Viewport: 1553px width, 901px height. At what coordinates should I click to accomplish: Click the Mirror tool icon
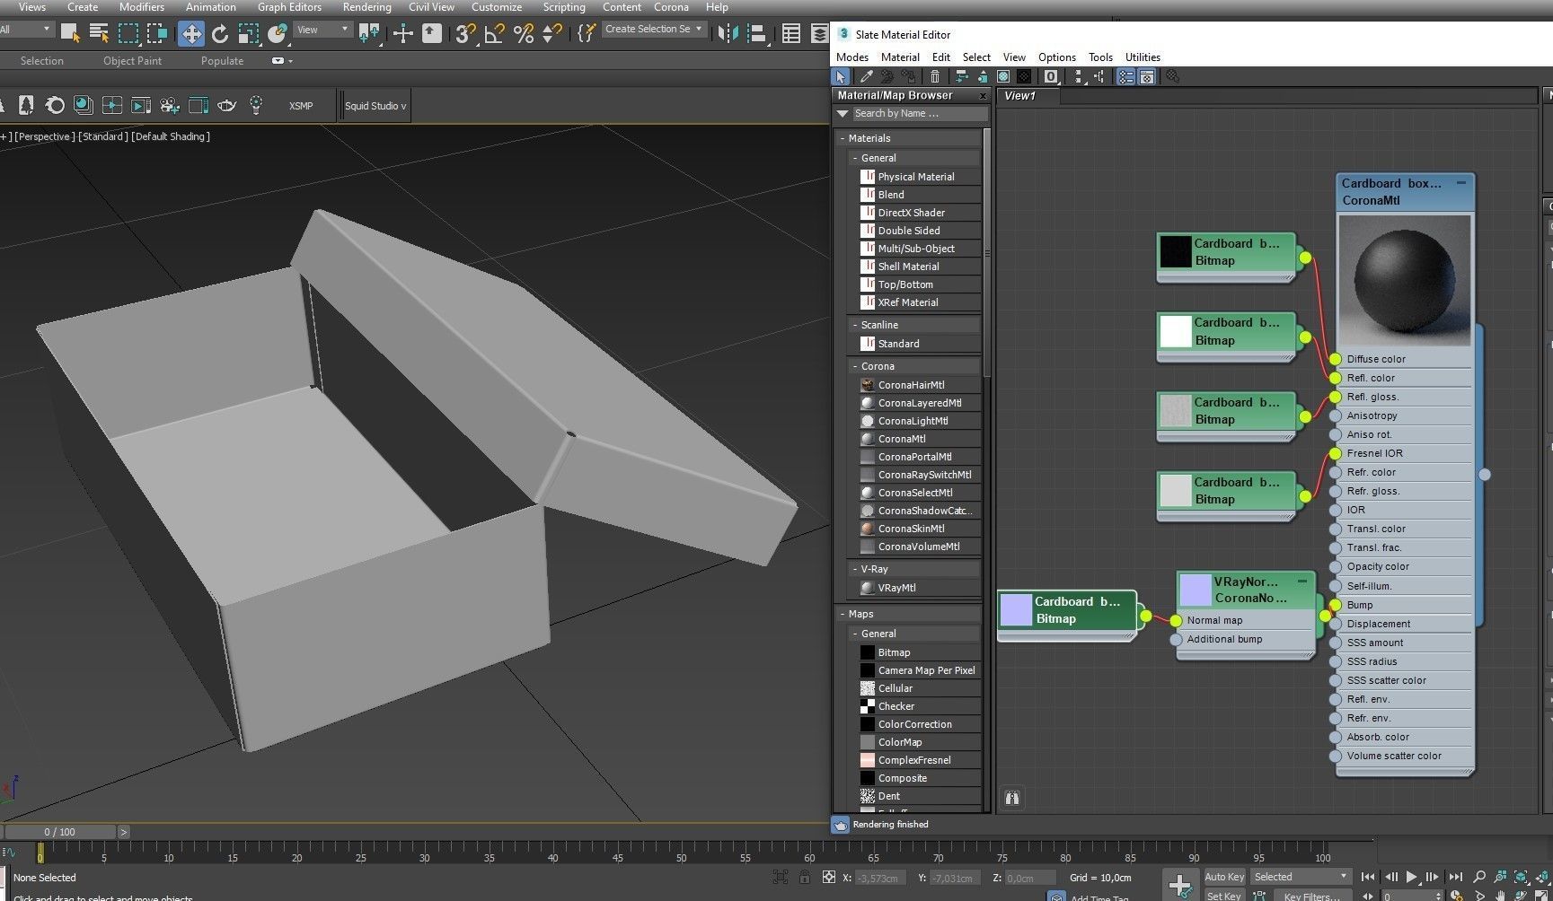728,33
